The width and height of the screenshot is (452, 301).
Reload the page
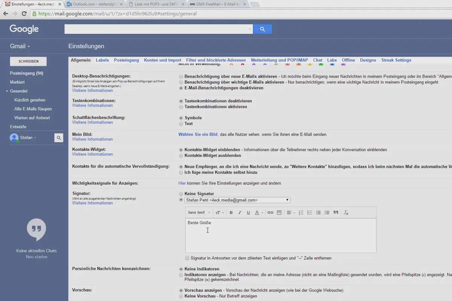tap(24, 14)
